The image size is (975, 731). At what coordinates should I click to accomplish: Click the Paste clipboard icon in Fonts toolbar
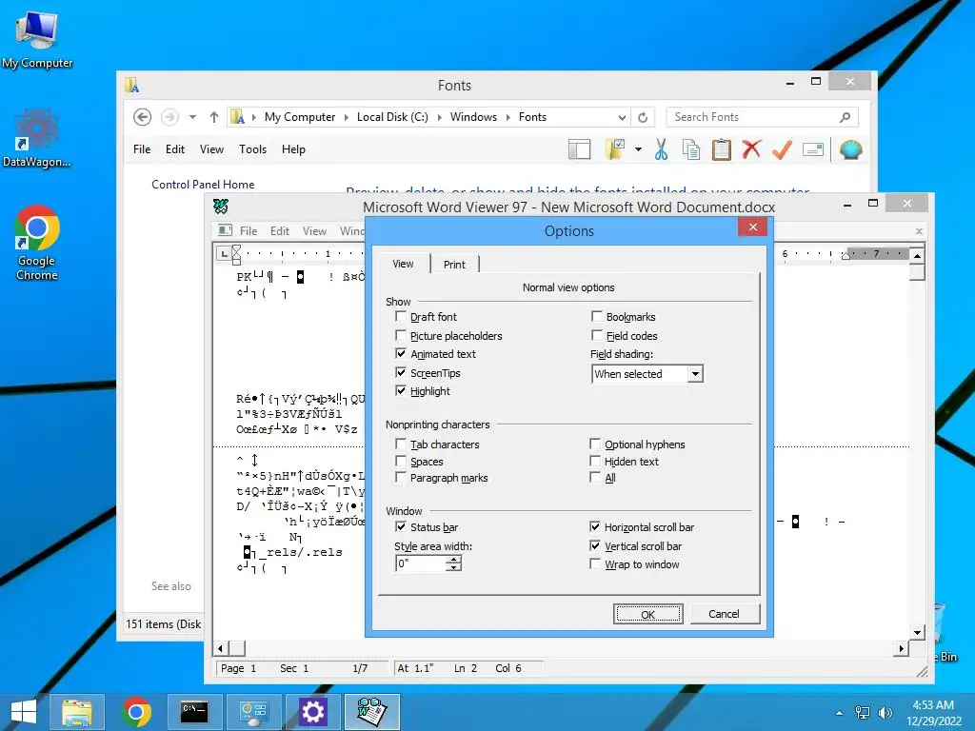pos(722,149)
